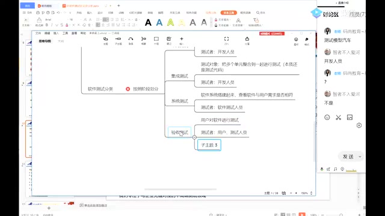Click the Topic icon in mind map toolbar
The height and width of the screenshot is (216, 385).
click(106, 39)
